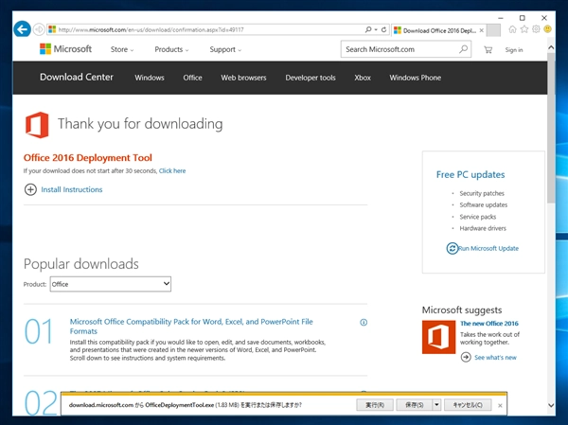Expand Install Instructions plus circle icon

coord(30,189)
